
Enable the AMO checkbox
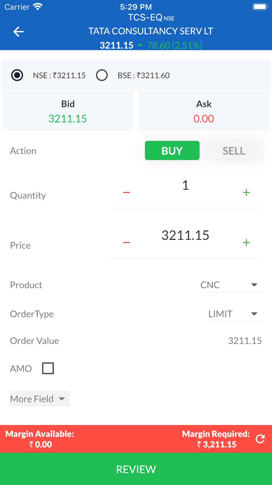[48, 368]
